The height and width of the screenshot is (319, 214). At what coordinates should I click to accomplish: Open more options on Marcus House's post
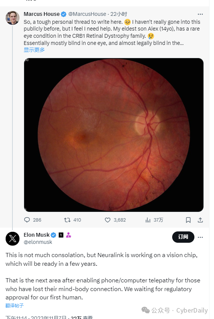click(x=200, y=14)
